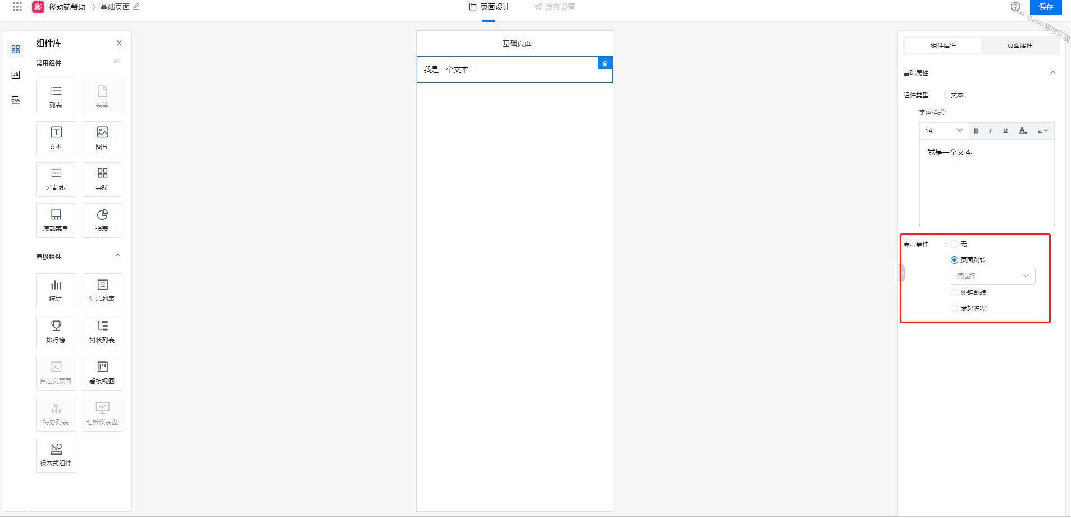
Task: Select the 外链跳转 click event option
Action: coord(954,292)
